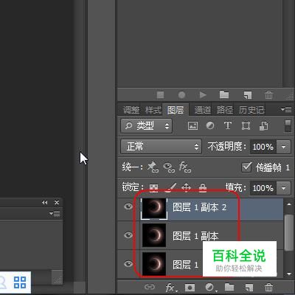295x295 pixels.
Task: Click the 填充 100% fill field
Action: [x=263, y=188]
